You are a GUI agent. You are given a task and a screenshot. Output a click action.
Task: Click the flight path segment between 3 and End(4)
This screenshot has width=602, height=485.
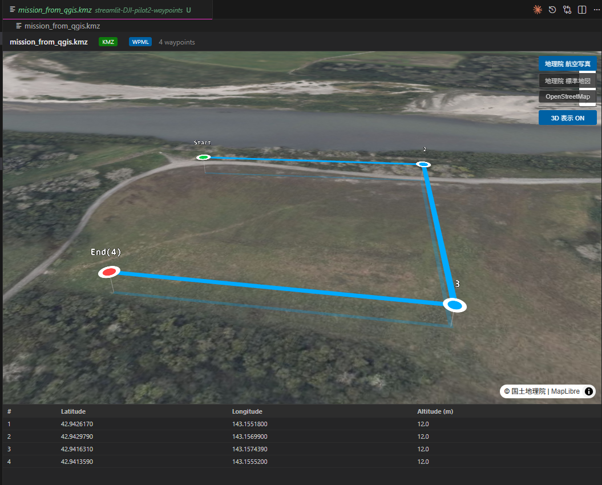click(x=282, y=288)
